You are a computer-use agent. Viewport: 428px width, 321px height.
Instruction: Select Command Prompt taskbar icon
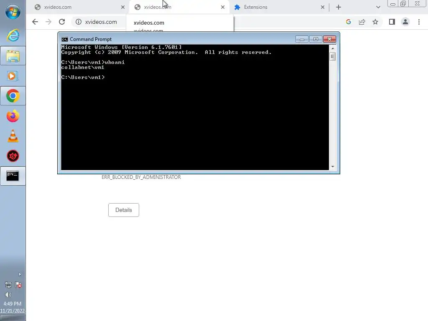click(x=13, y=176)
